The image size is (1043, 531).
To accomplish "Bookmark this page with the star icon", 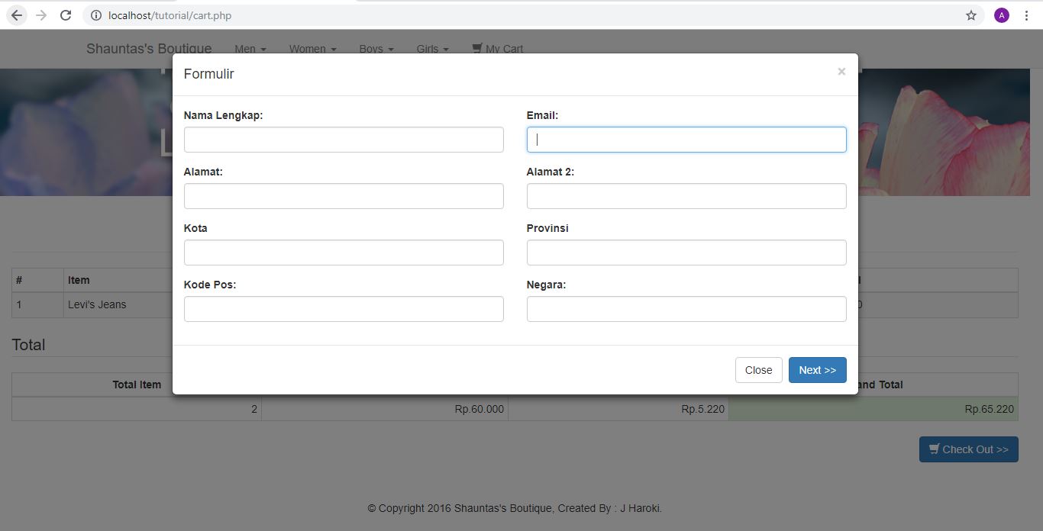I will pos(971,15).
